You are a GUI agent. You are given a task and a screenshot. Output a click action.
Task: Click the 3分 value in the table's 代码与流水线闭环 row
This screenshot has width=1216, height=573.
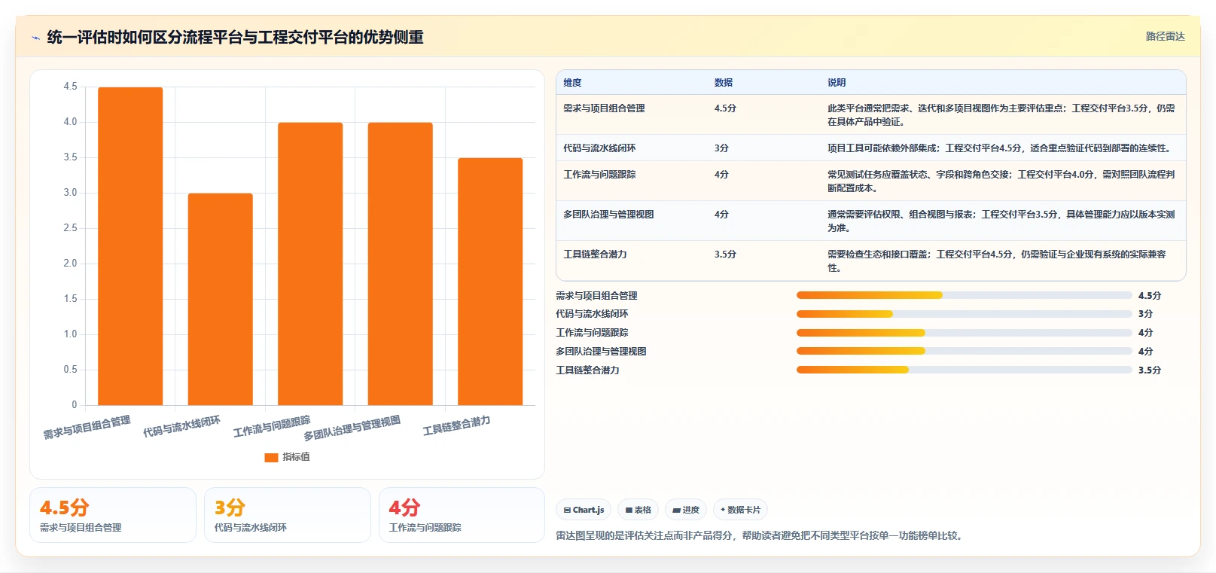(x=721, y=148)
